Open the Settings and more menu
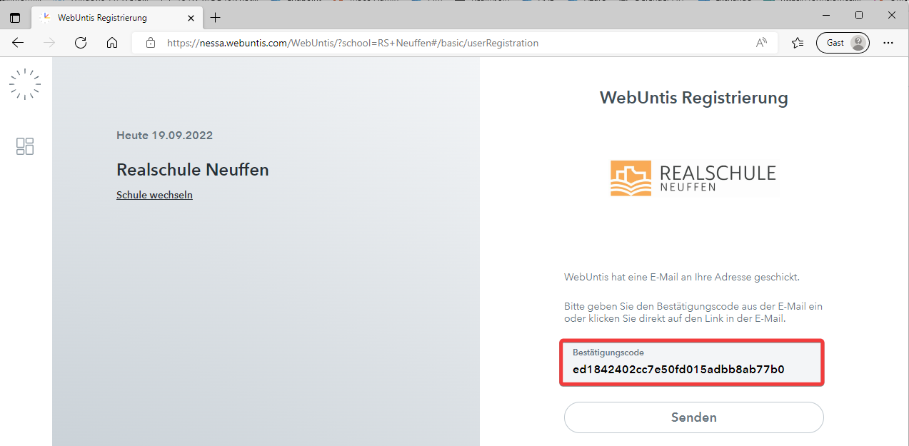Viewport: 909px width, 446px height. (888, 43)
